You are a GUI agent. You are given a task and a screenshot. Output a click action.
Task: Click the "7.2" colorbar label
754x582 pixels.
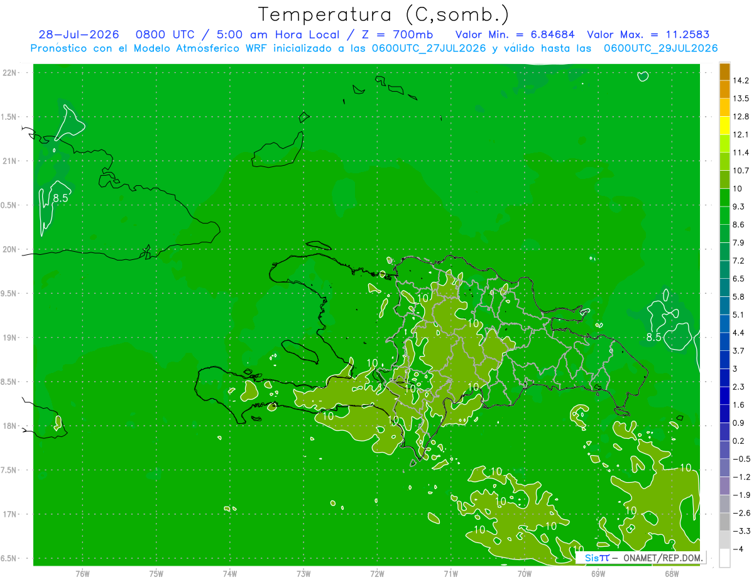click(739, 261)
